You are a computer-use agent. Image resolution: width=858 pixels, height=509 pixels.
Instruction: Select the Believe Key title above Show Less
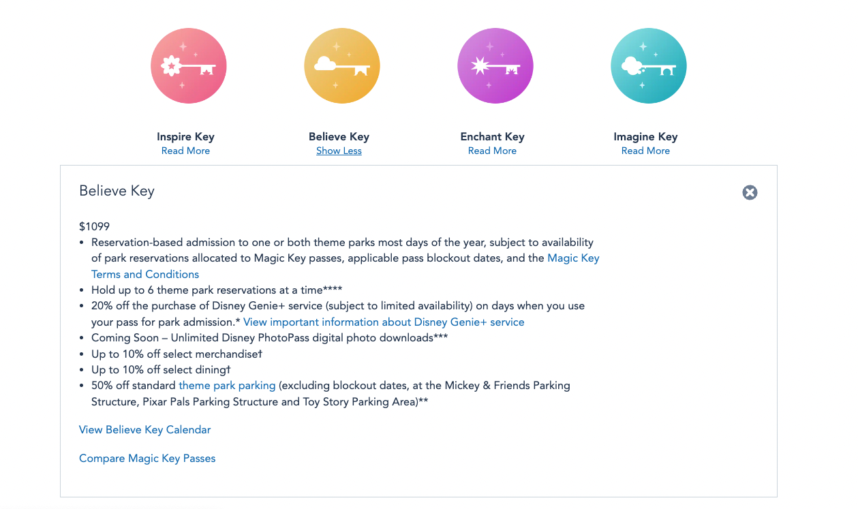tap(339, 137)
